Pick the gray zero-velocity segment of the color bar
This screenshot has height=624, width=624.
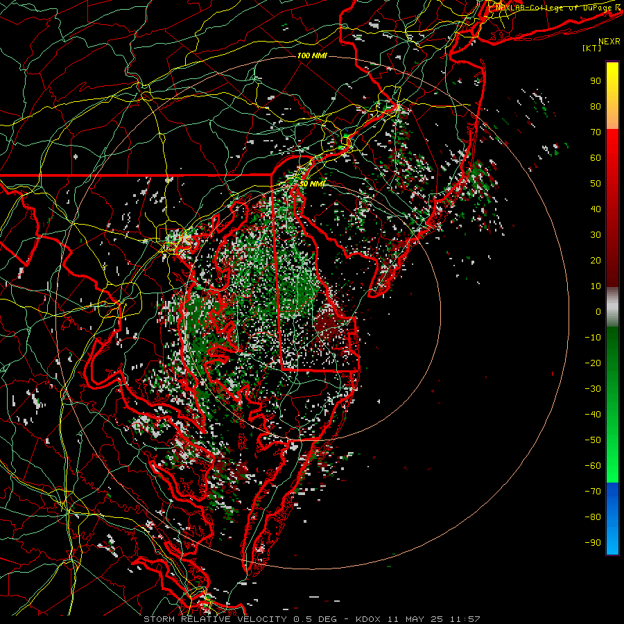pos(612,307)
